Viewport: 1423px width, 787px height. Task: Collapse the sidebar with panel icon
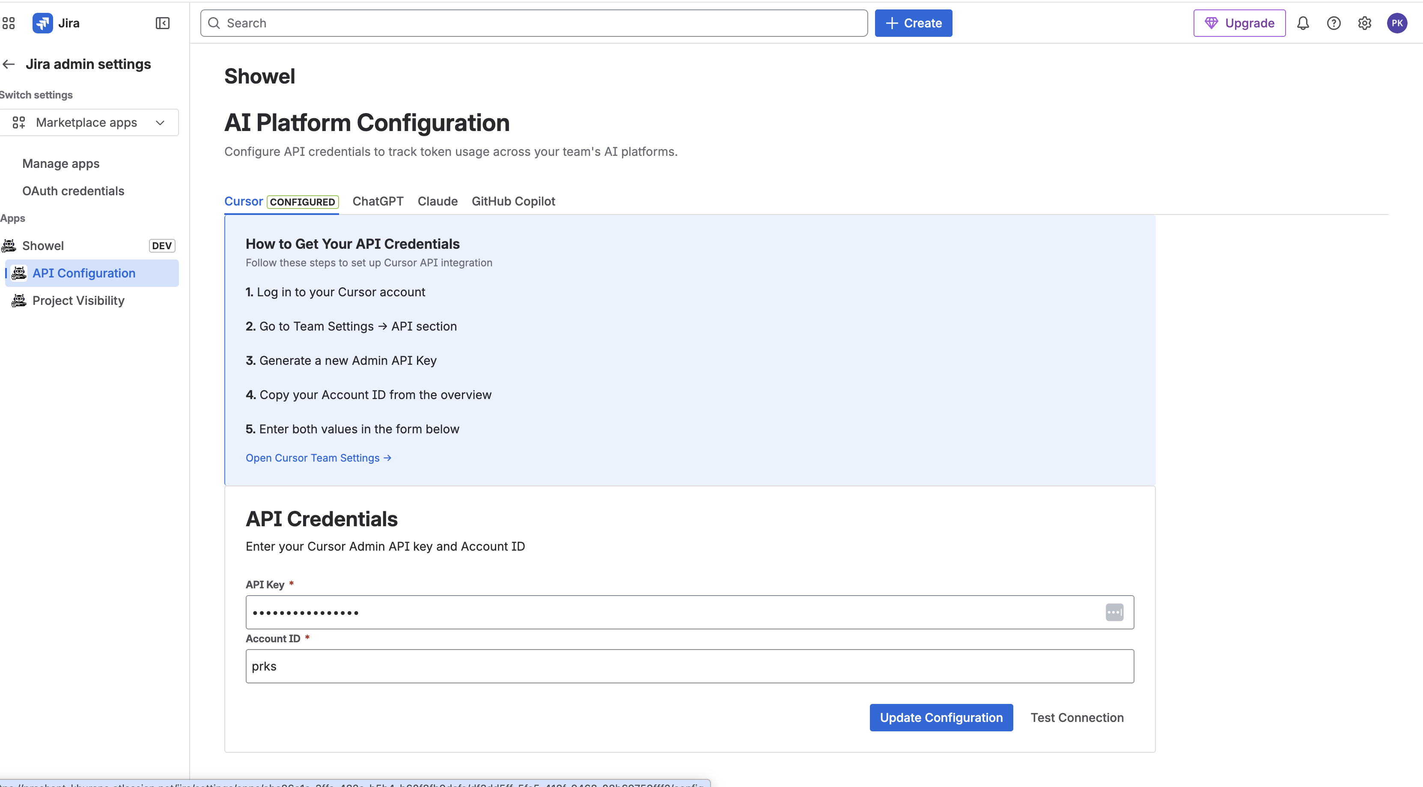(x=162, y=23)
